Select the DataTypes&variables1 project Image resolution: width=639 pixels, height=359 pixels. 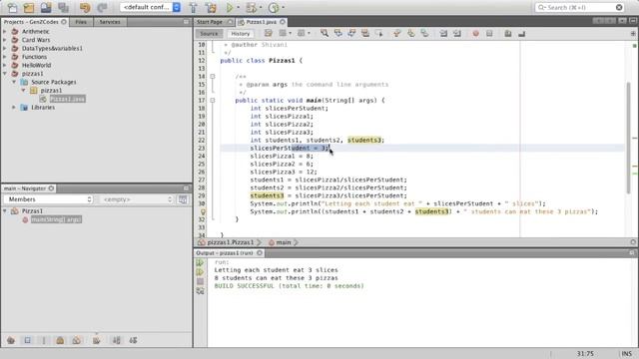pyautogui.click(x=52, y=49)
